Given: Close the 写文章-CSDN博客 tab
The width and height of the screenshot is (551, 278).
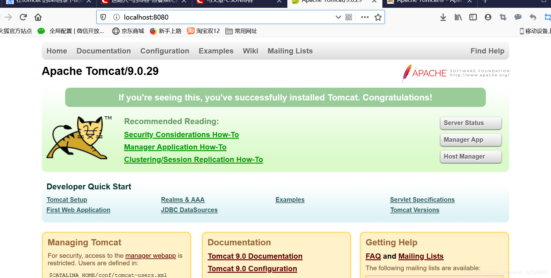Looking at the screenshot, I should pos(279,2).
